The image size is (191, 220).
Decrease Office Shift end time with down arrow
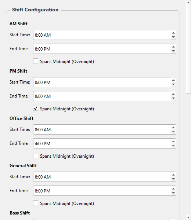point(173,146)
